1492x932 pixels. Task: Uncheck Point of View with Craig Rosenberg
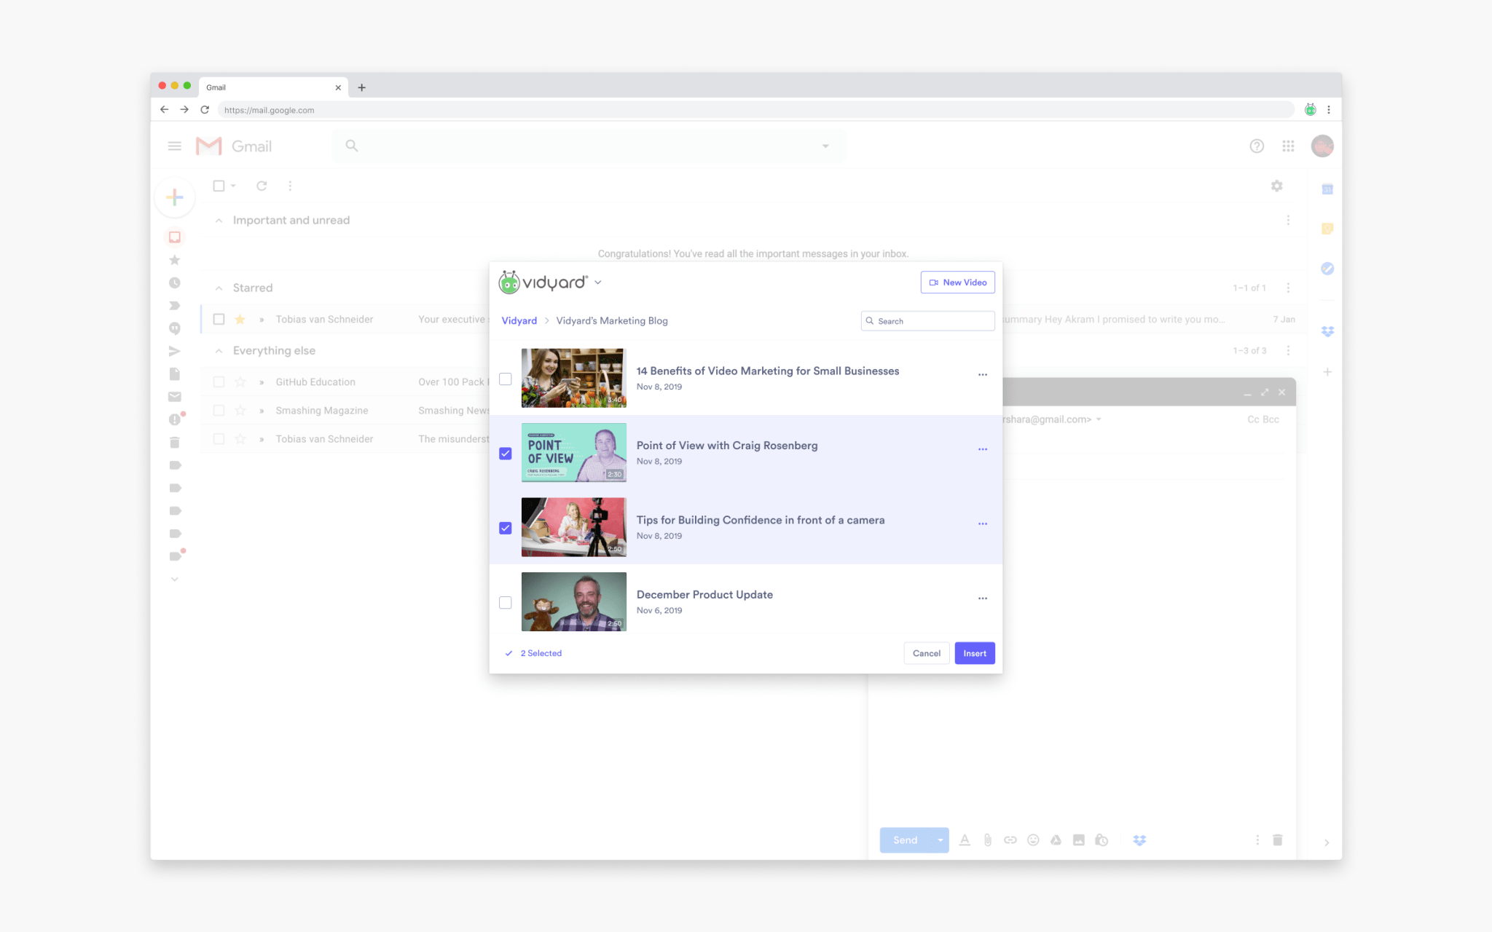(505, 454)
